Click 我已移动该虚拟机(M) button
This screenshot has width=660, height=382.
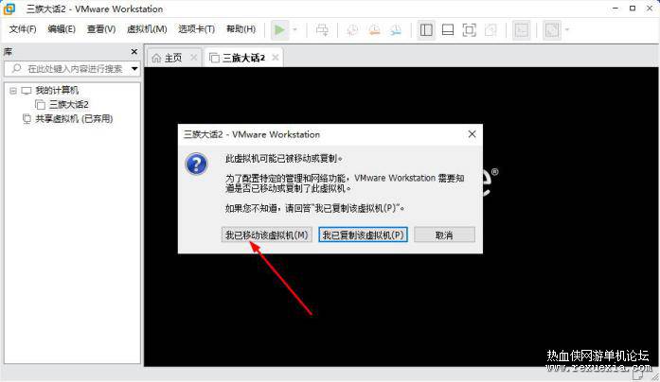click(x=267, y=234)
